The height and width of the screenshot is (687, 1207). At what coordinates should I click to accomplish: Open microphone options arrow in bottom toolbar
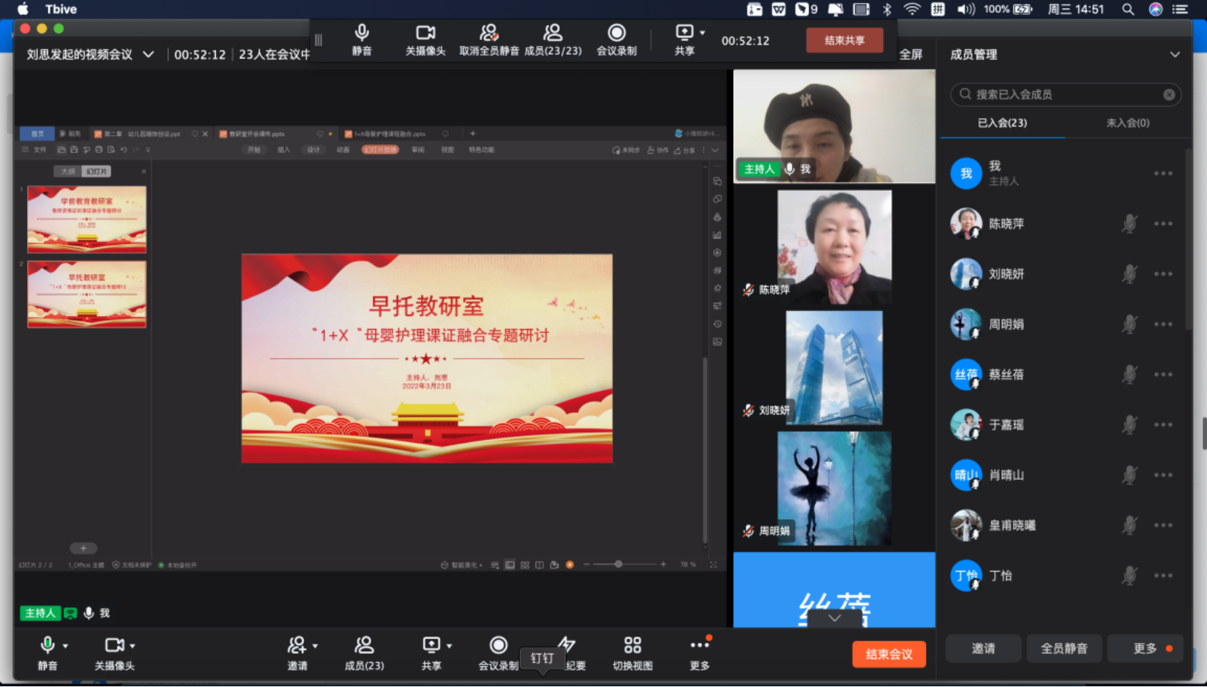66,646
